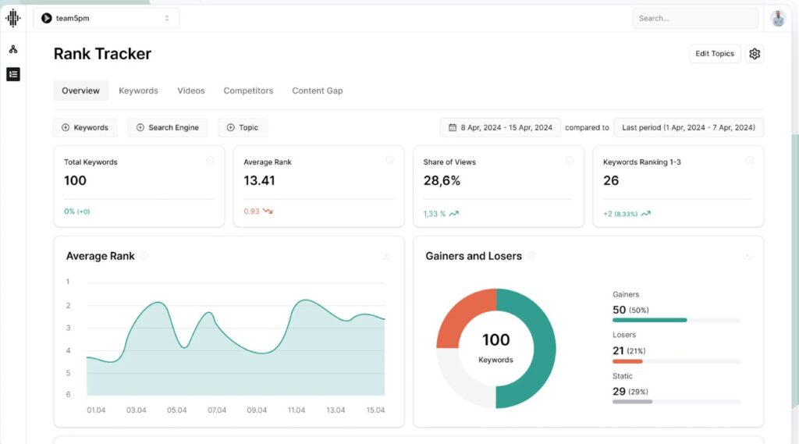Click info icon beside Gainers and Losers title
This screenshot has width=799, height=444.
(531, 256)
